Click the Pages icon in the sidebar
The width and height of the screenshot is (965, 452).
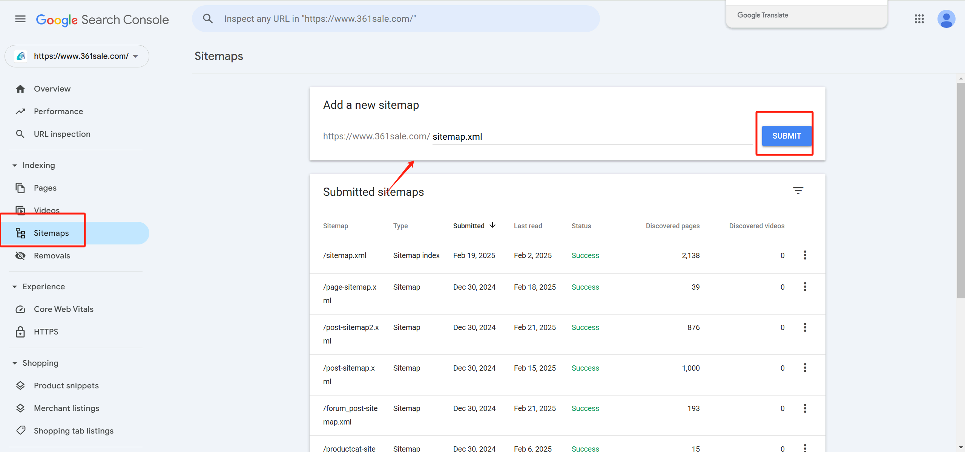tap(20, 187)
